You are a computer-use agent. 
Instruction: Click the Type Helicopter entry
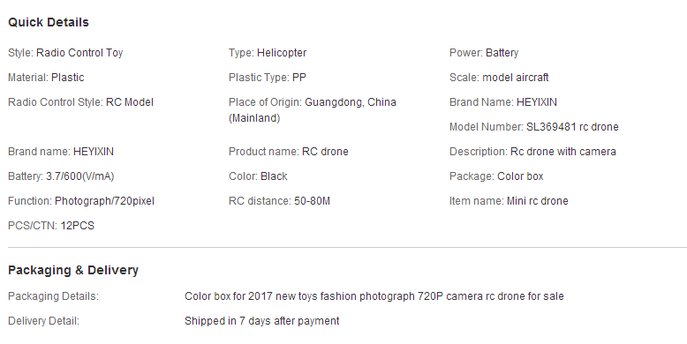pyautogui.click(x=268, y=53)
